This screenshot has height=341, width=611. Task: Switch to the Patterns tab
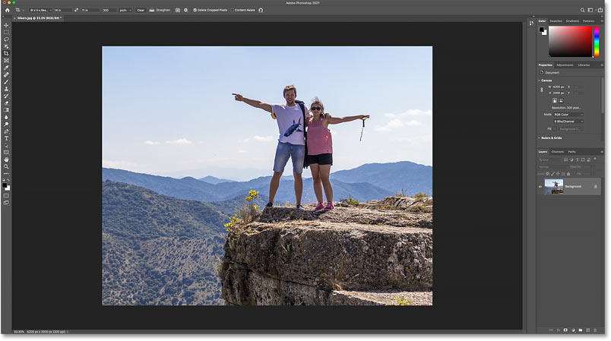[x=588, y=21]
